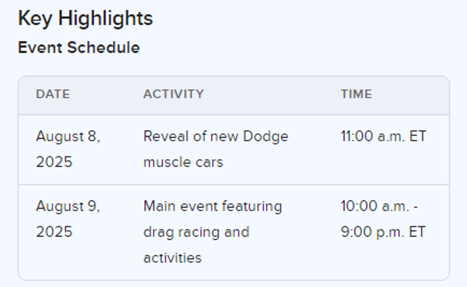Click the Key Highlights heading
The height and width of the screenshot is (287, 467).
click(86, 19)
